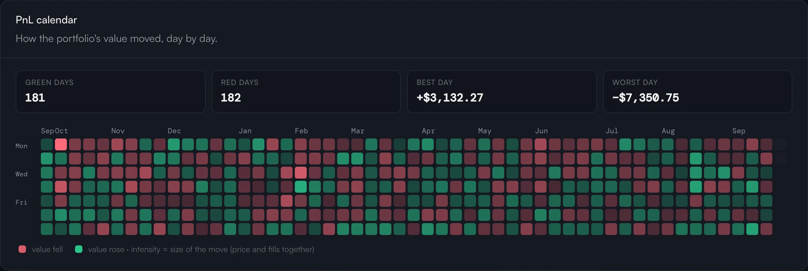This screenshot has width=808, height=271.
Task: Click the 'RED DAYS' card label
Action: pyautogui.click(x=240, y=82)
